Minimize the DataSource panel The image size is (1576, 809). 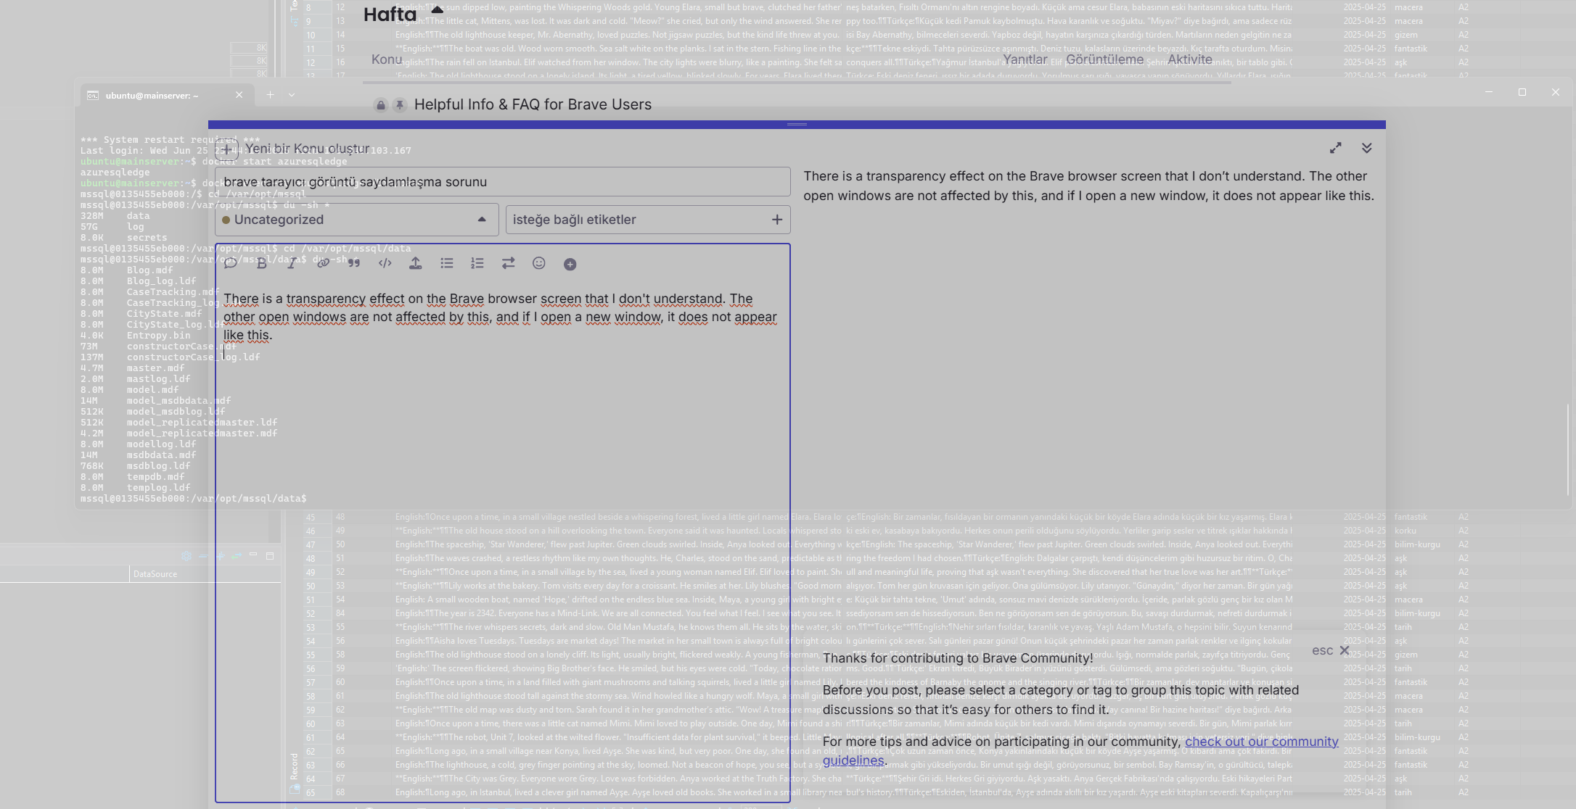point(253,555)
